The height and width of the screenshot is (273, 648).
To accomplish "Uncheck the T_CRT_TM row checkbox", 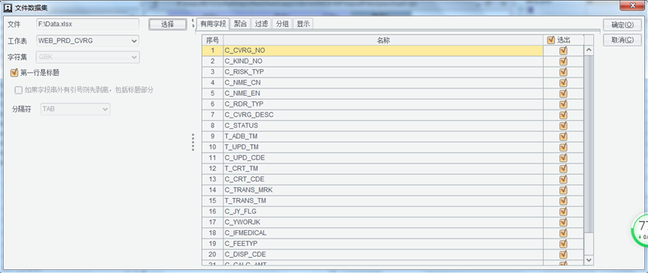I will [x=563, y=169].
